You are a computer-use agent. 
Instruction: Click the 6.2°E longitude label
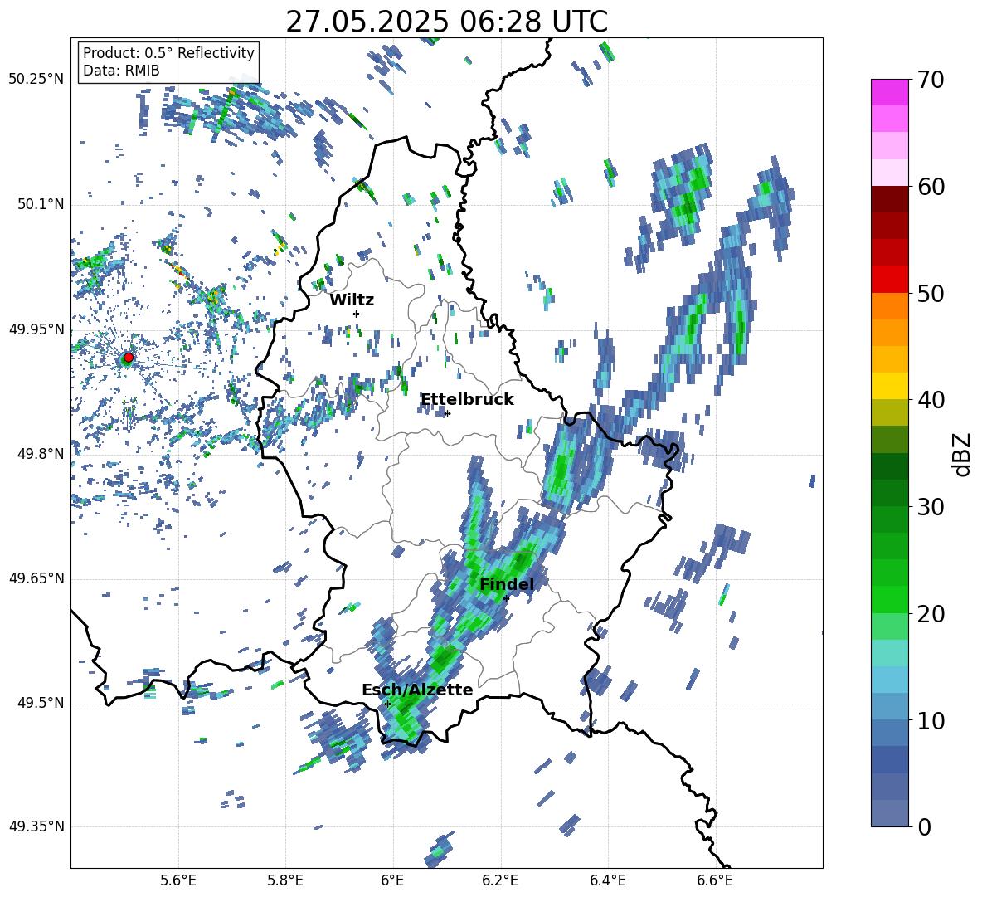tap(500, 880)
